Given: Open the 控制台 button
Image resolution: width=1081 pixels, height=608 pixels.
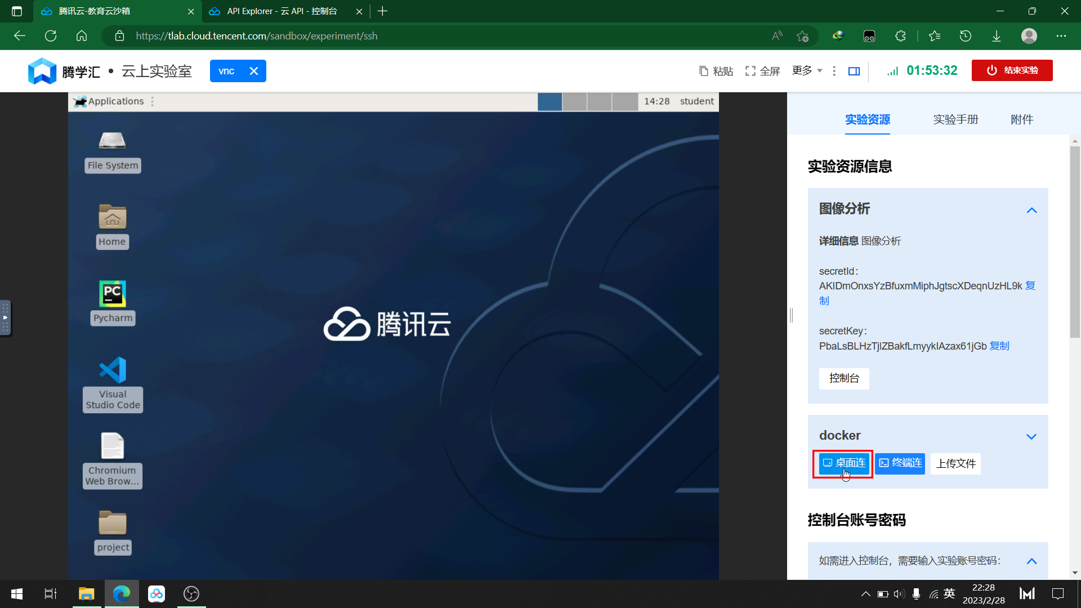Looking at the screenshot, I should coord(844,378).
